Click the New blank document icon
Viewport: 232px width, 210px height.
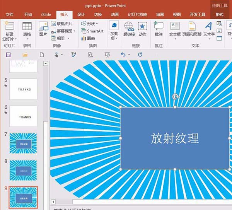click(x=42, y=55)
